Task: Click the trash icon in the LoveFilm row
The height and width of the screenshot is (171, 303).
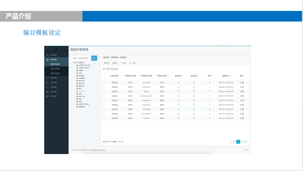Action: pyautogui.click(x=243, y=118)
